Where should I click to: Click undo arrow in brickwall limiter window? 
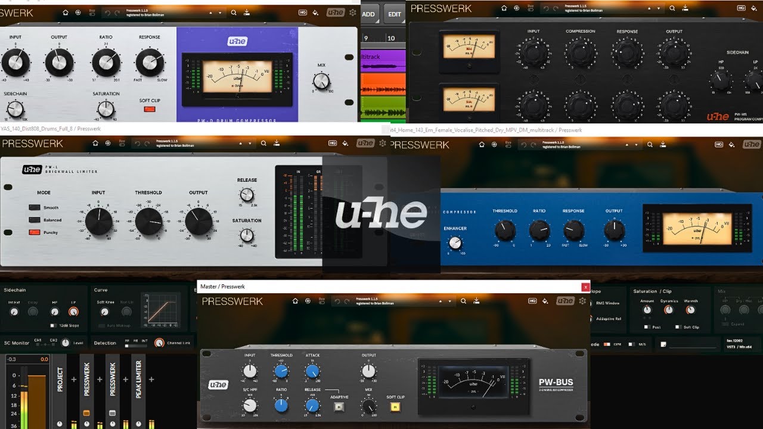tap(138, 143)
